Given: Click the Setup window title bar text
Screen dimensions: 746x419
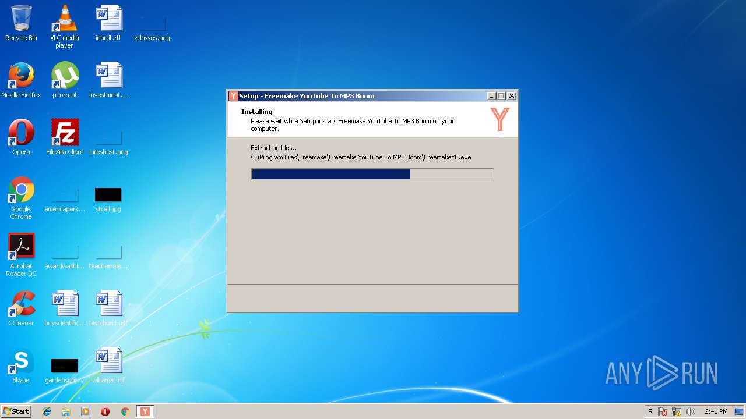Looking at the screenshot, I should 307,96.
